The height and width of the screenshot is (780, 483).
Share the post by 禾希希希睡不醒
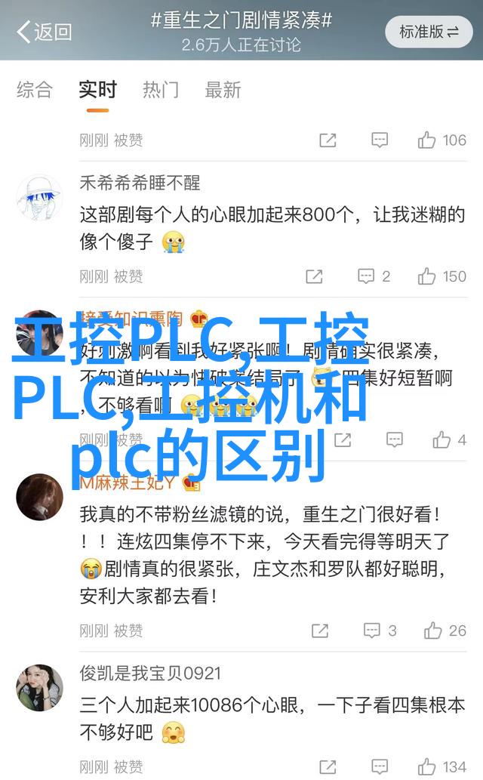314,276
